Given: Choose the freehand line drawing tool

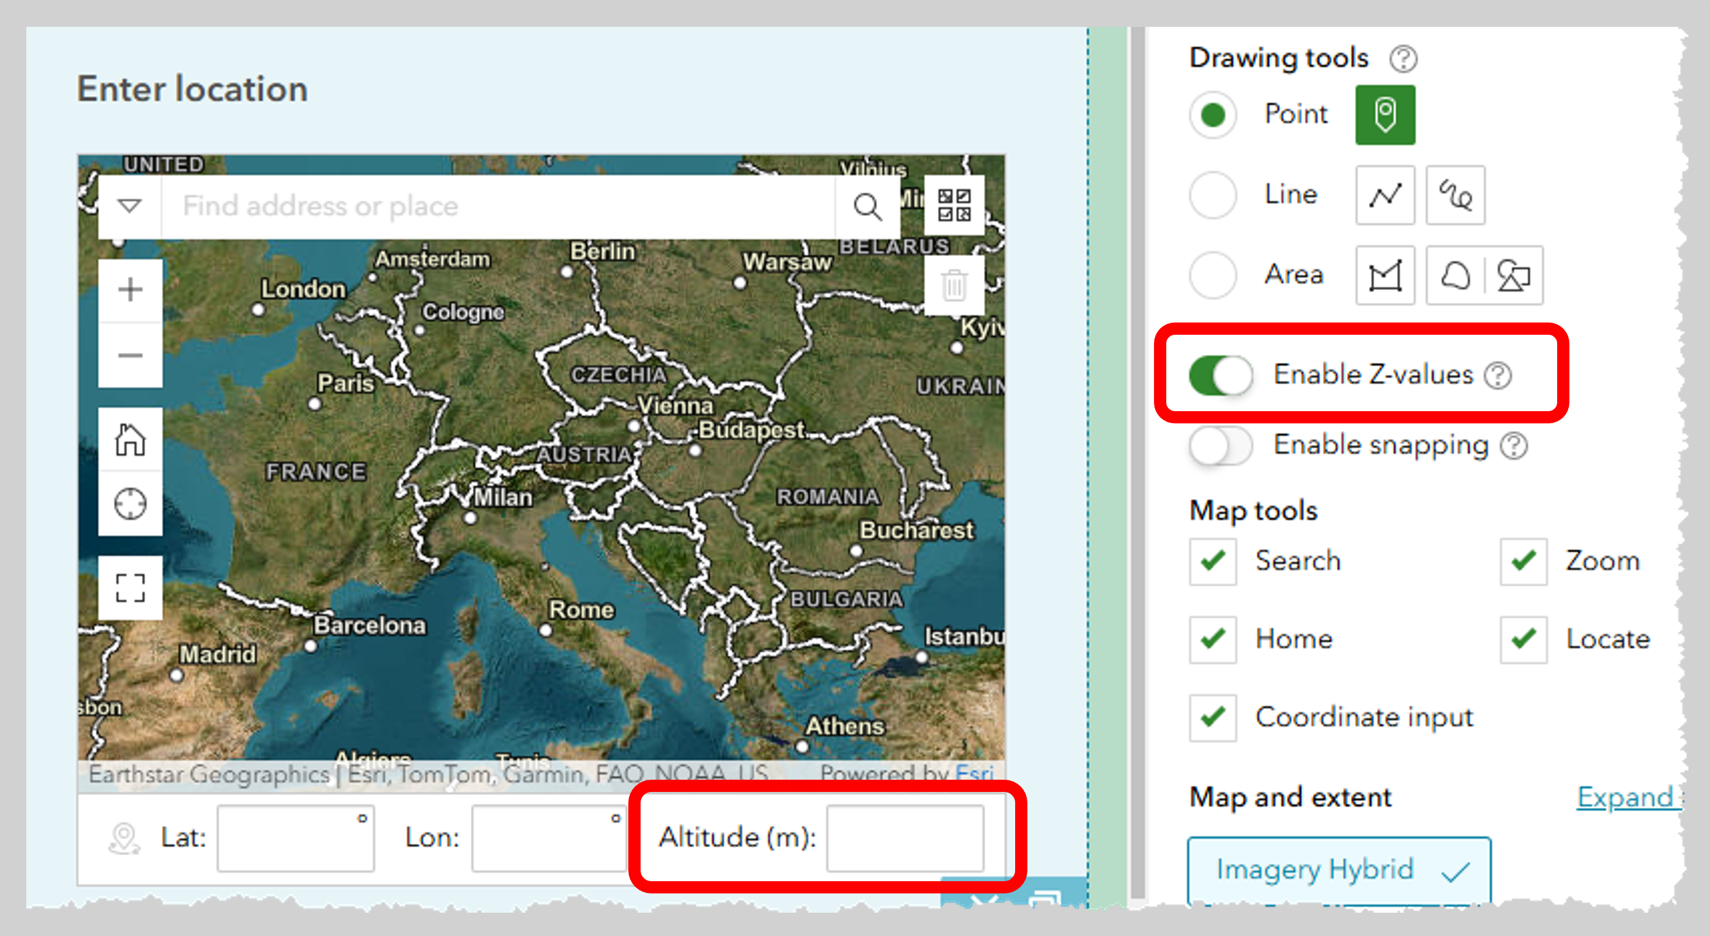Looking at the screenshot, I should pos(1454,195).
